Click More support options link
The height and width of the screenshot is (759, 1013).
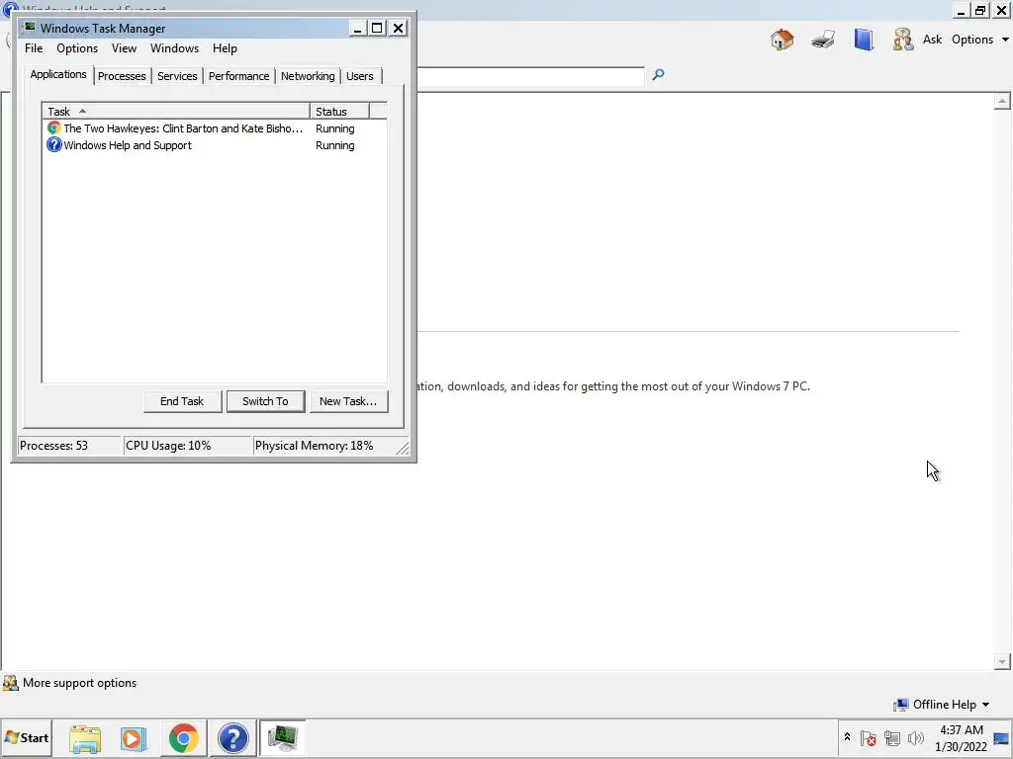click(x=79, y=683)
